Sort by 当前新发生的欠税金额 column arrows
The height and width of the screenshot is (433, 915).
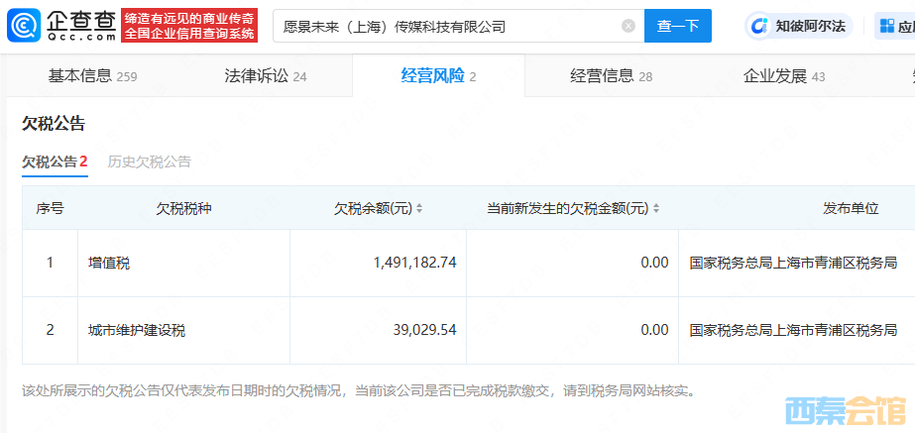coord(656,209)
